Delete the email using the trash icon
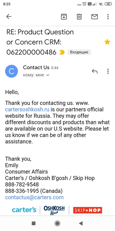The image size is (115, 231). [x=79, y=16]
